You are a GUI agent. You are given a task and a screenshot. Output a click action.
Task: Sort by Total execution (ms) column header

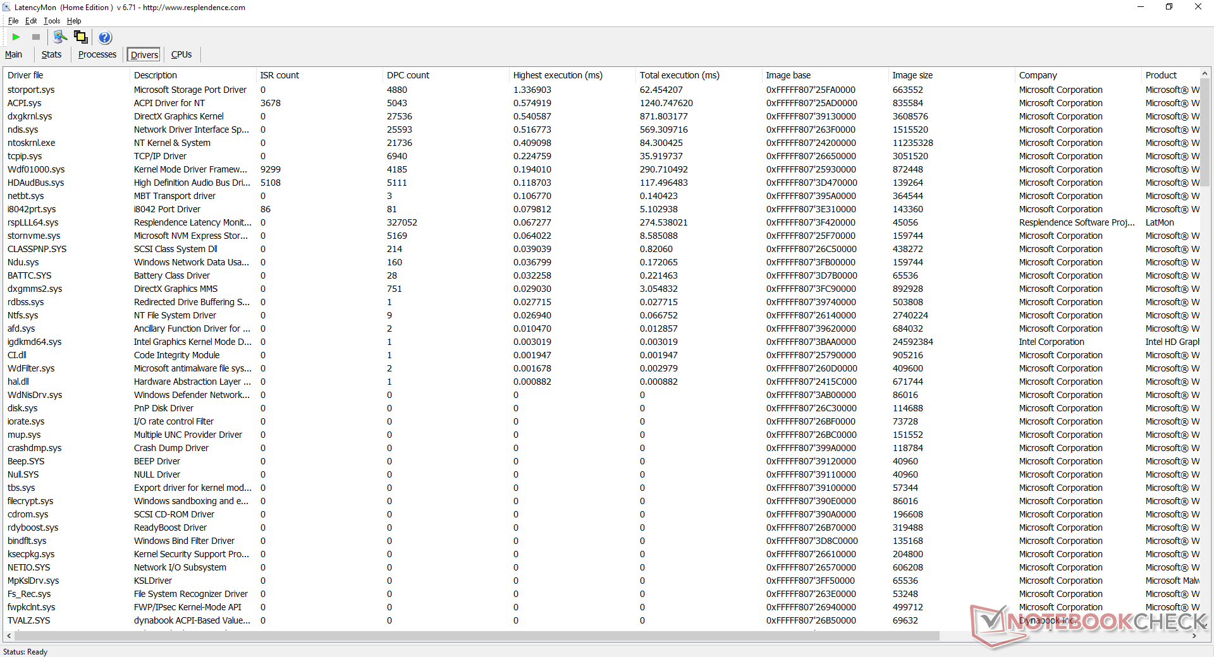(x=699, y=75)
